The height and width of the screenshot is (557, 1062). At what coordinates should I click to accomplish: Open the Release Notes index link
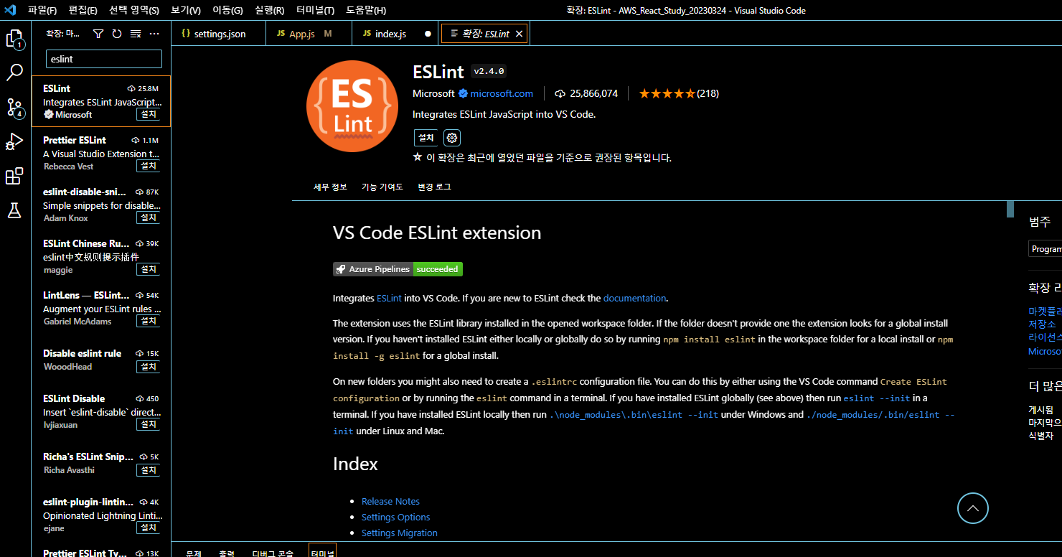[x=390, y=501]
